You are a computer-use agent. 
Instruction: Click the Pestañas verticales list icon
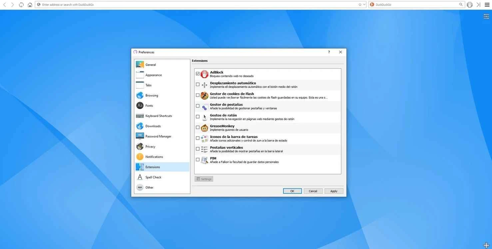tap(205, 149)
